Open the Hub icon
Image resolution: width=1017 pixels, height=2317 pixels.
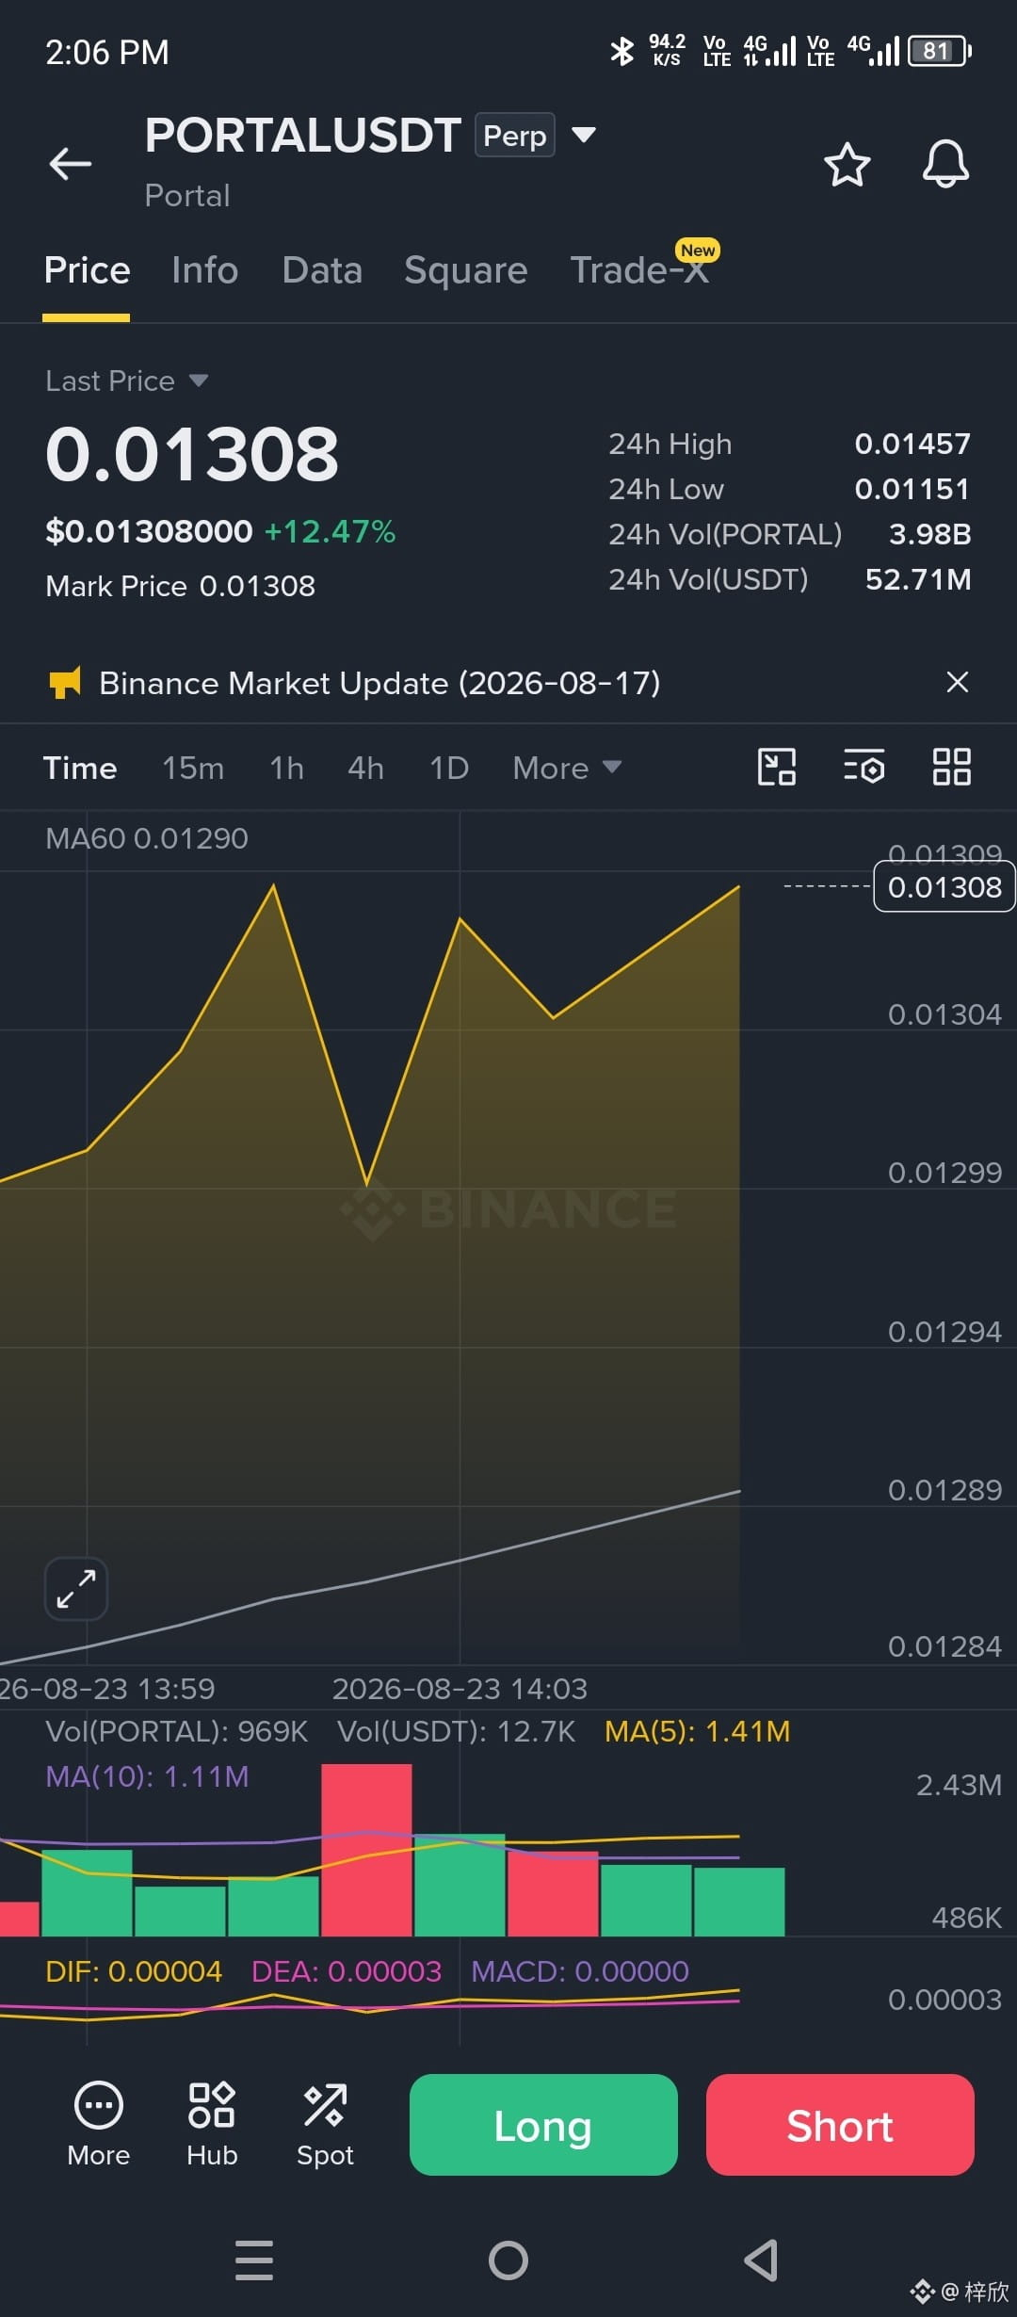212,2125
